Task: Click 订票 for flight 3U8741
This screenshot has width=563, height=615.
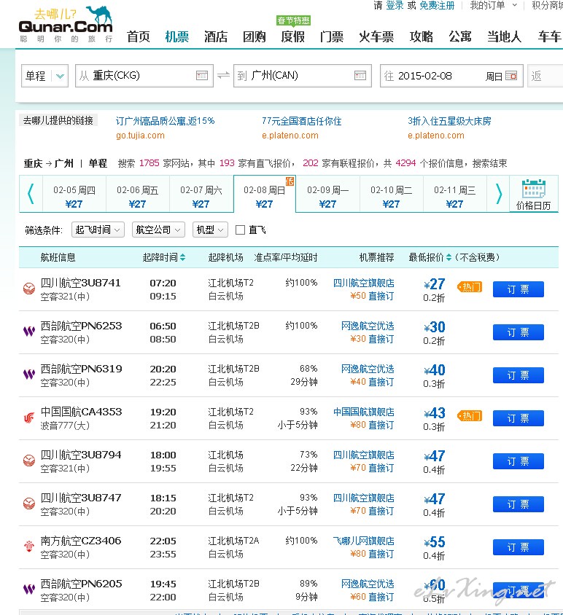Action: (x=519, y=289)
